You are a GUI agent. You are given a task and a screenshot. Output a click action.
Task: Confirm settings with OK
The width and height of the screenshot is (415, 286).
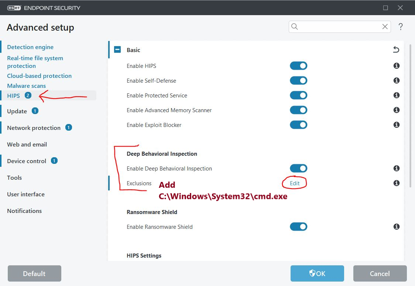coord(317,273)
